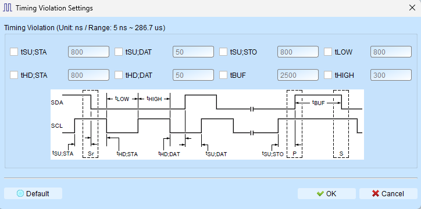Click the tHIGH value field showing 300
The image size is (421, 209).
click(x=391, y=75)
